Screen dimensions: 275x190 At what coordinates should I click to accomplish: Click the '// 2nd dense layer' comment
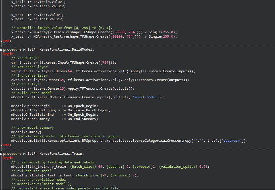click(x=29, y=75)
